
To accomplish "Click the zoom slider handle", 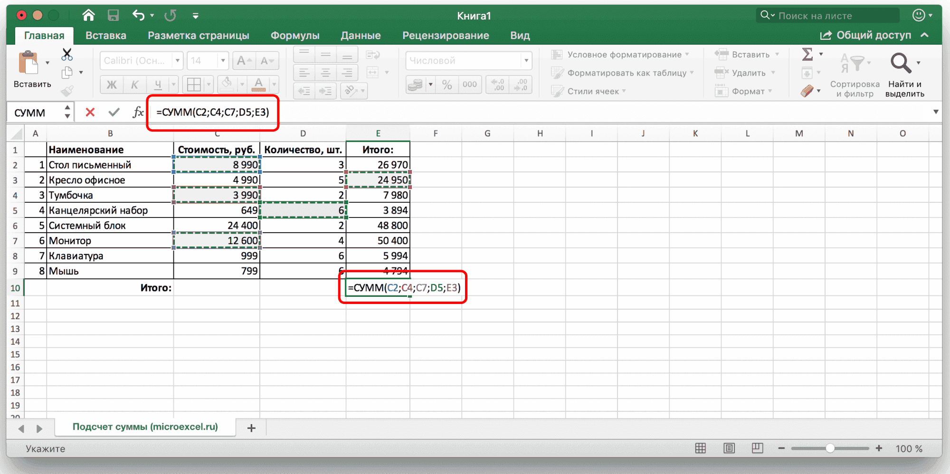I will click(x=830, y=448).
